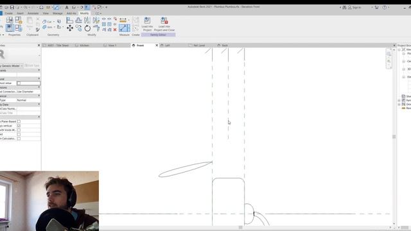Open the Properties palette ribbon icon
The height and width of the screenshot is (231, 411).
[x=10, y=28]
